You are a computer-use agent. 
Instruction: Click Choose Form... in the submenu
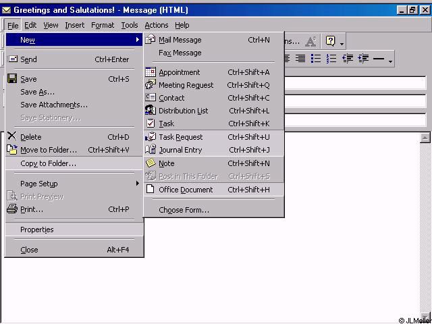184,210
